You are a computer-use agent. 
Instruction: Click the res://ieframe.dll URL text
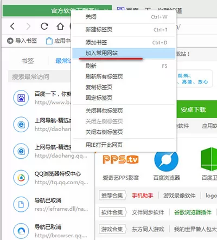pyautogui.click(x=61, y=209)
